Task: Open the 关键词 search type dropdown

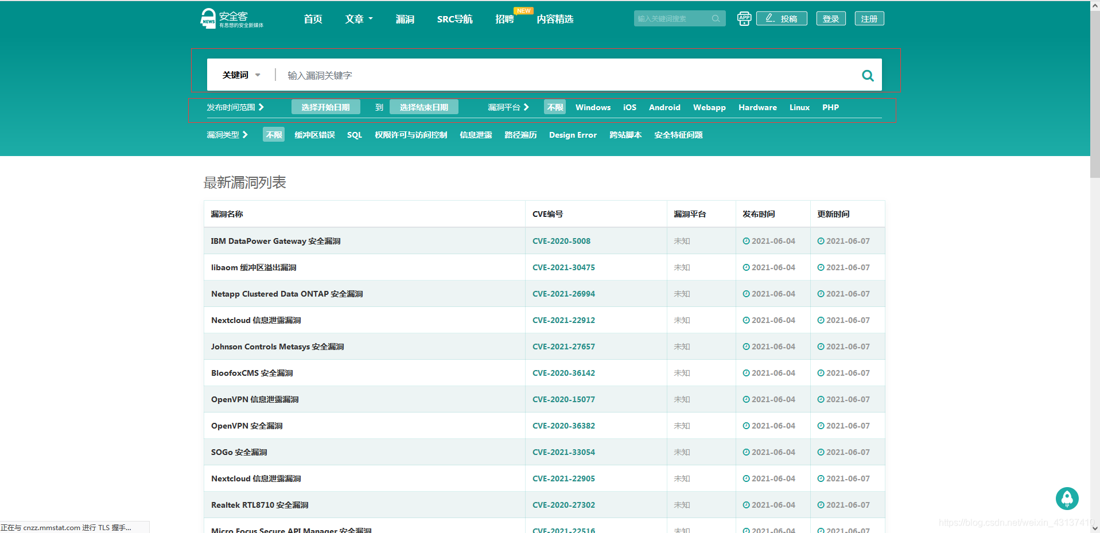Action: 242,75
